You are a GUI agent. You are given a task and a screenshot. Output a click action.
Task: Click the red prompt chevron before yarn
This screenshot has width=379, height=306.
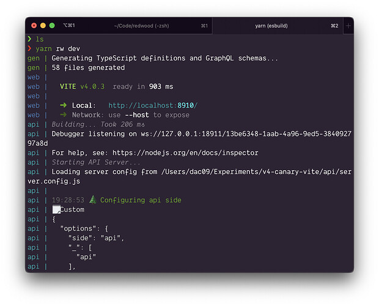click(x=29, y=48)
